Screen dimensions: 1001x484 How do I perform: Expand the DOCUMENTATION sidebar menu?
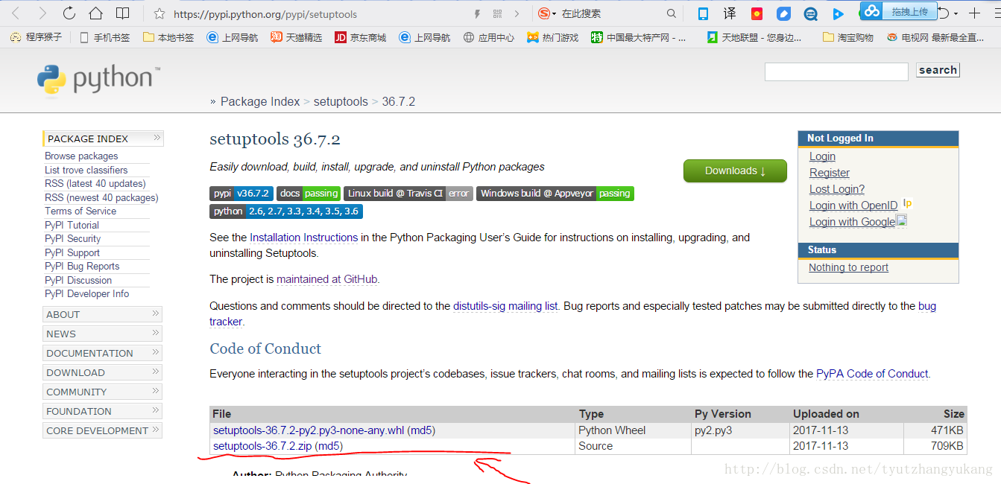point(103,353)
